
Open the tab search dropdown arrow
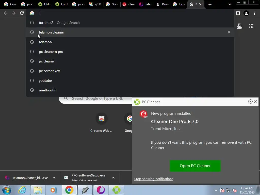(x=230, y=4)
